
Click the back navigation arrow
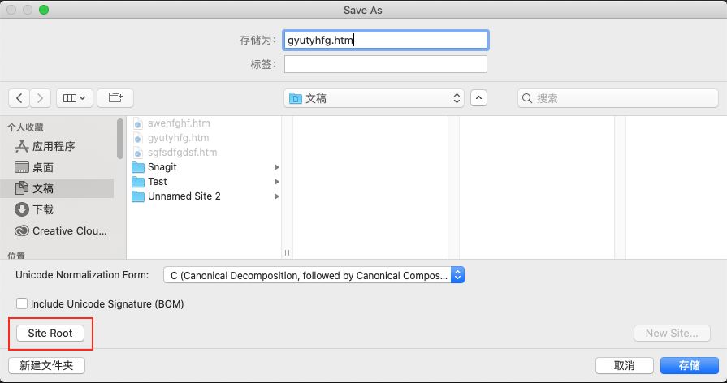pyautogui.click(x=19, y=98)
